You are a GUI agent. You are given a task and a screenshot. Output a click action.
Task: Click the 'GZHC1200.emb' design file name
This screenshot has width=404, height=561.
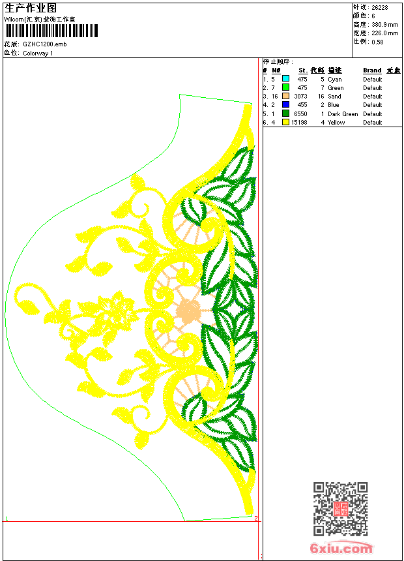[x=45, y=44]
